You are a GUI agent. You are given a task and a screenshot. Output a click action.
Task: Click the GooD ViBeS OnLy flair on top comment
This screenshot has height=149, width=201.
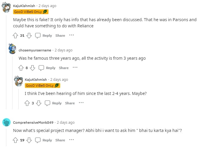click(31, 12)
